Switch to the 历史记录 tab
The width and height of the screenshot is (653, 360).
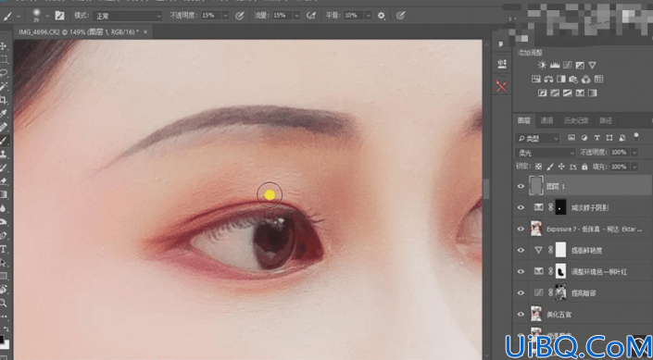(576, 120)
